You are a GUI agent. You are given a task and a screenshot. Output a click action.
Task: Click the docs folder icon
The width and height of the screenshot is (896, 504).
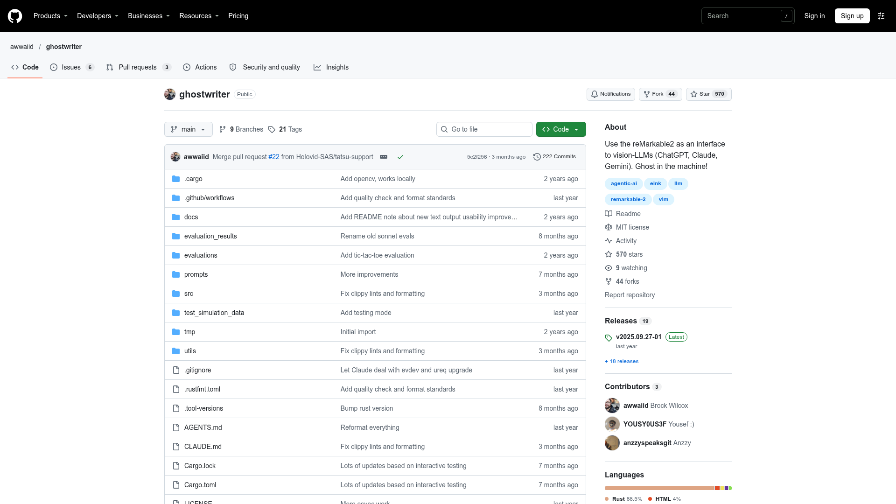click(176, 217)
